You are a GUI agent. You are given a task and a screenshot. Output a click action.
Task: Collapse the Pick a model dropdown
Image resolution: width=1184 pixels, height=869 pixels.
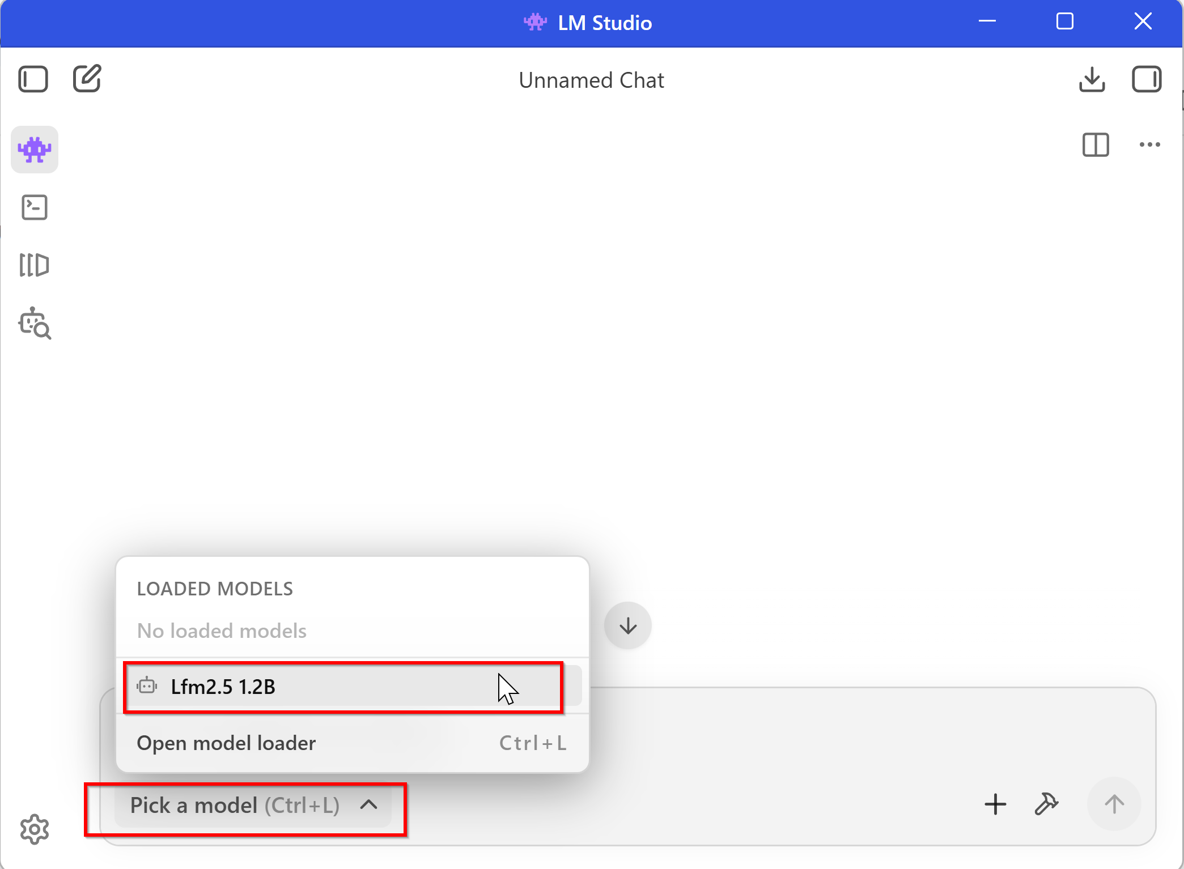coord(235,805)
